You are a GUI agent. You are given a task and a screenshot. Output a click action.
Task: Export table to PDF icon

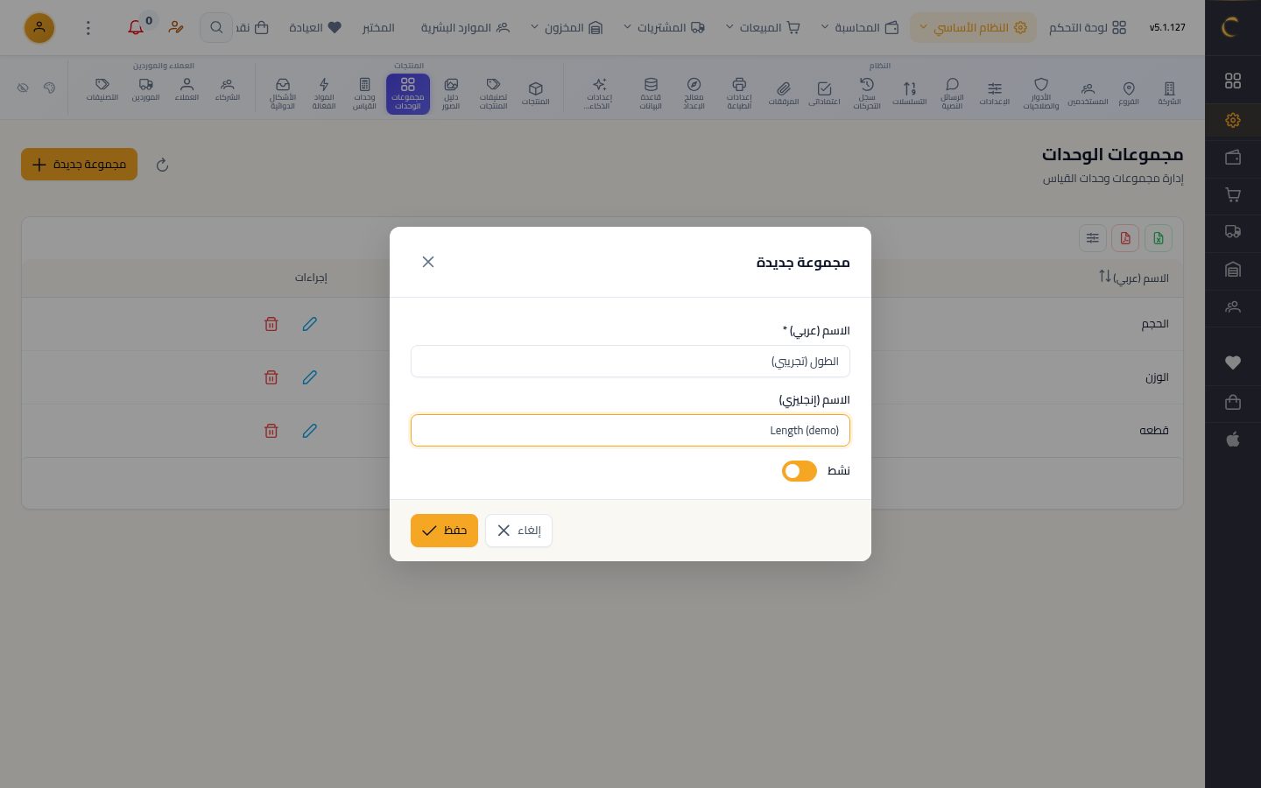click(1125, 238)
